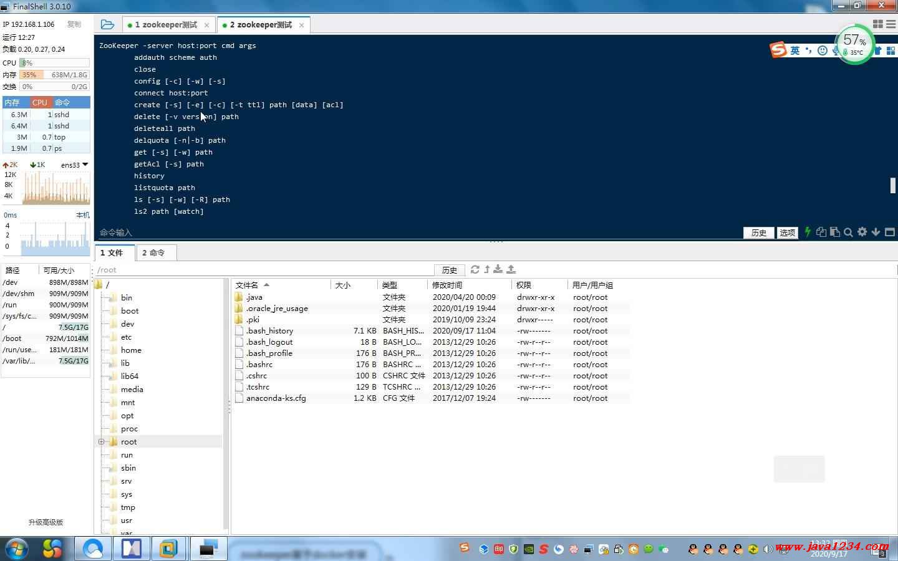Viewport: 898px width, 561px height.
Task: Click the CPU usage bar
Action: click(54, 63)
